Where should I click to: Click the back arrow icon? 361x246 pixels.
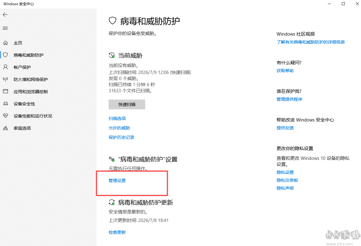(5, 15)
